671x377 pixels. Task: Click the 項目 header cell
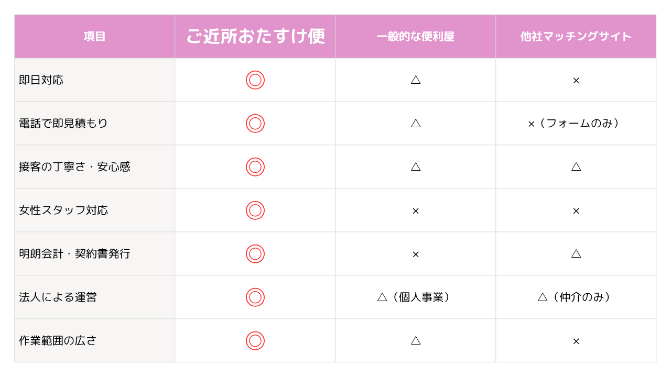(x=95, y=37)
